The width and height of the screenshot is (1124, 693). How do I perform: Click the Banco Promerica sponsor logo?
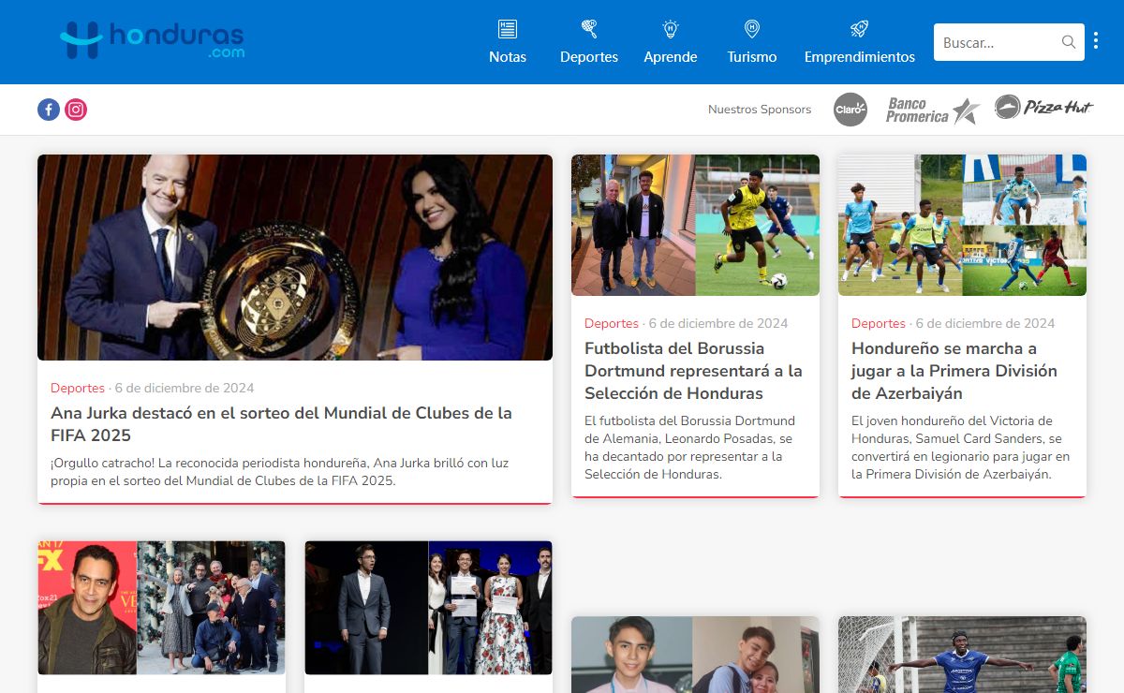(932, 111)
